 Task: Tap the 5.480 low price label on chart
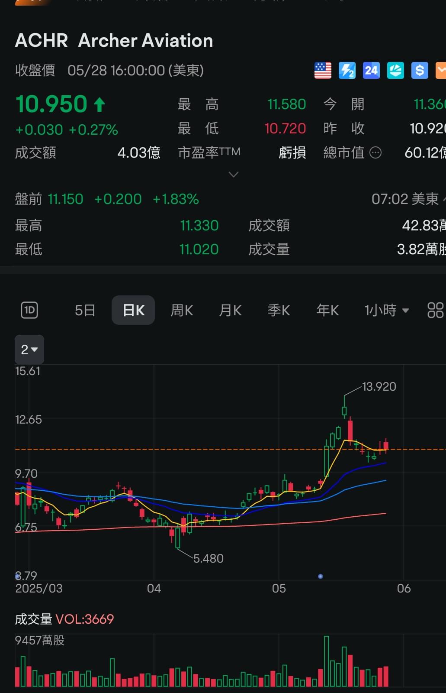[x=208, y=558]
